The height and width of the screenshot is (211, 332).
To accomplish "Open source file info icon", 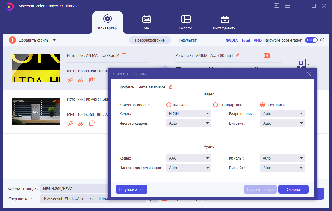I will 124,55.
